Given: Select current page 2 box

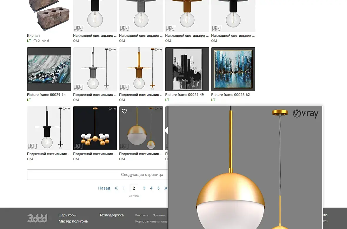Looking at the screenshot, I should pyautogui.click(x=134, y=188).
